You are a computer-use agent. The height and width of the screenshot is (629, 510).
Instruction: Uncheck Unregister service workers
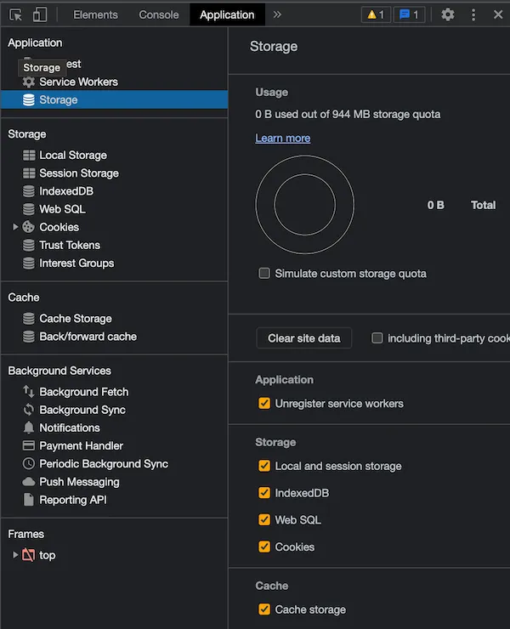click(264, 404)
